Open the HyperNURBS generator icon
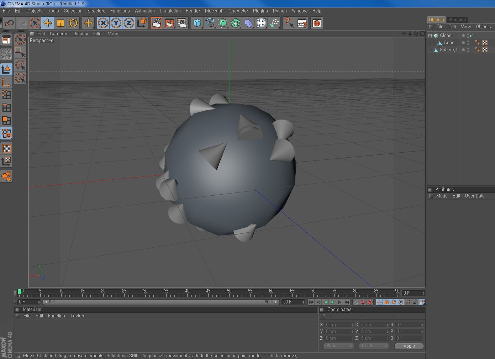 coord(223,23)
